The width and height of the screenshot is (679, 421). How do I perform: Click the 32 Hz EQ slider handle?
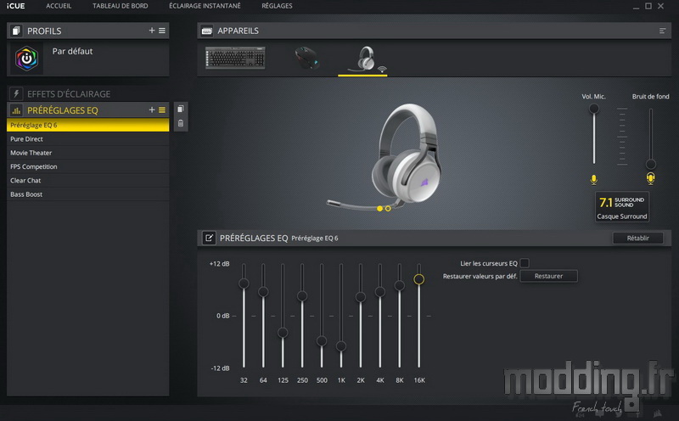(x=244, y=283)
